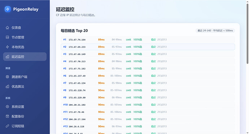Click the icon beside 节点管理

tap(7, 37)
